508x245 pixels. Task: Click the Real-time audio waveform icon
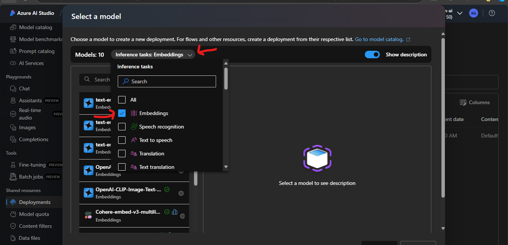click(13, 113)
